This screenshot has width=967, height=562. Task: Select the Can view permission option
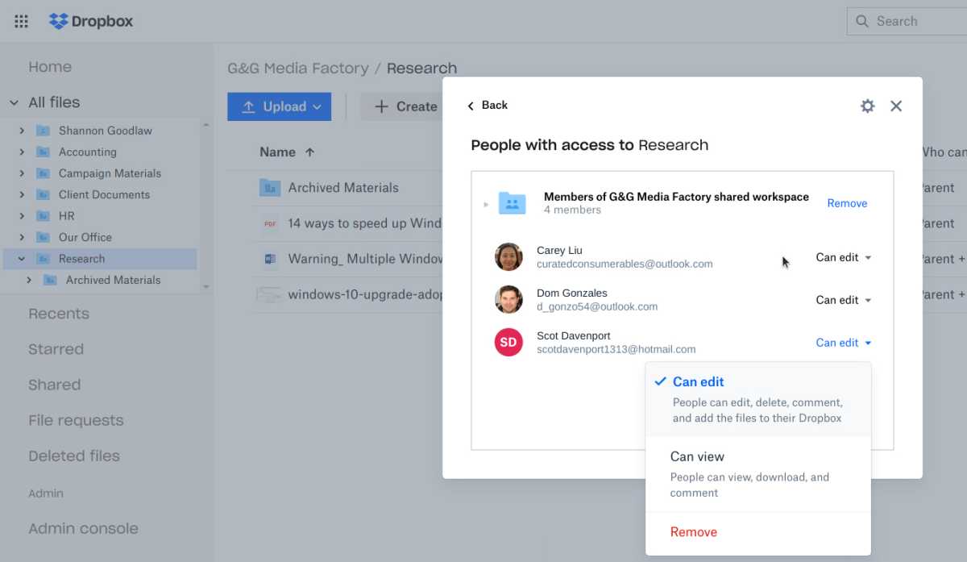pos(698,456)
